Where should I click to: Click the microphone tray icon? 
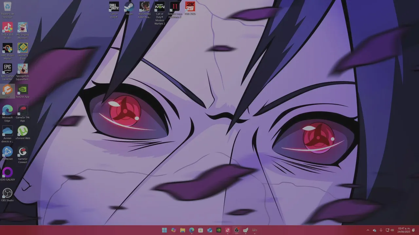pos(381,230)
